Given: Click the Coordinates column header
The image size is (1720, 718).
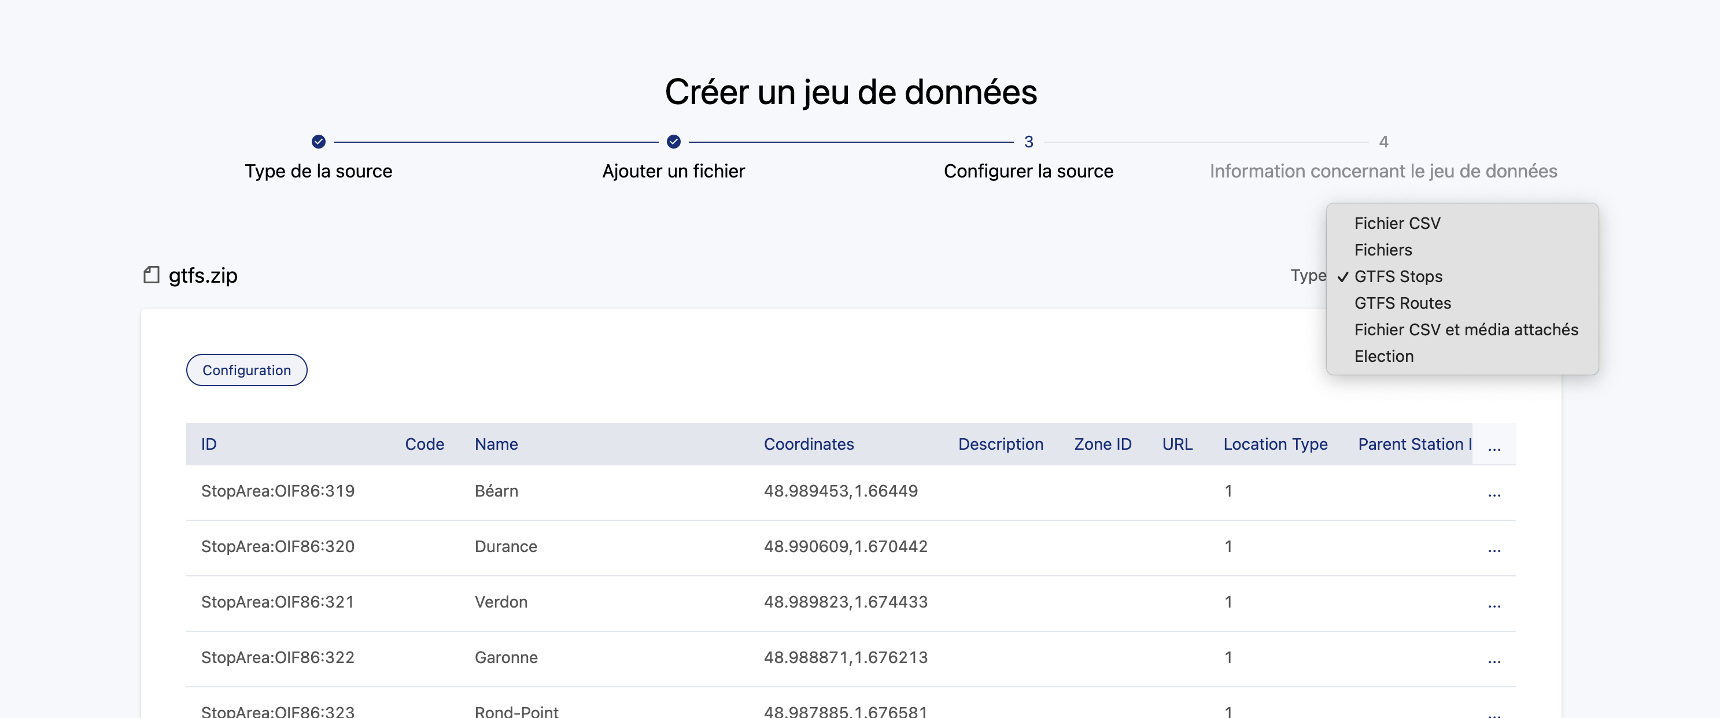Looking at the screenshot, I should [x=809, y=445].
